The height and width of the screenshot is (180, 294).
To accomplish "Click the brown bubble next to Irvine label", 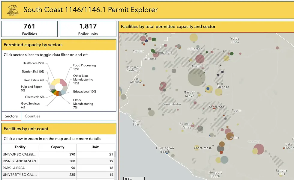I will coord(230,136).
